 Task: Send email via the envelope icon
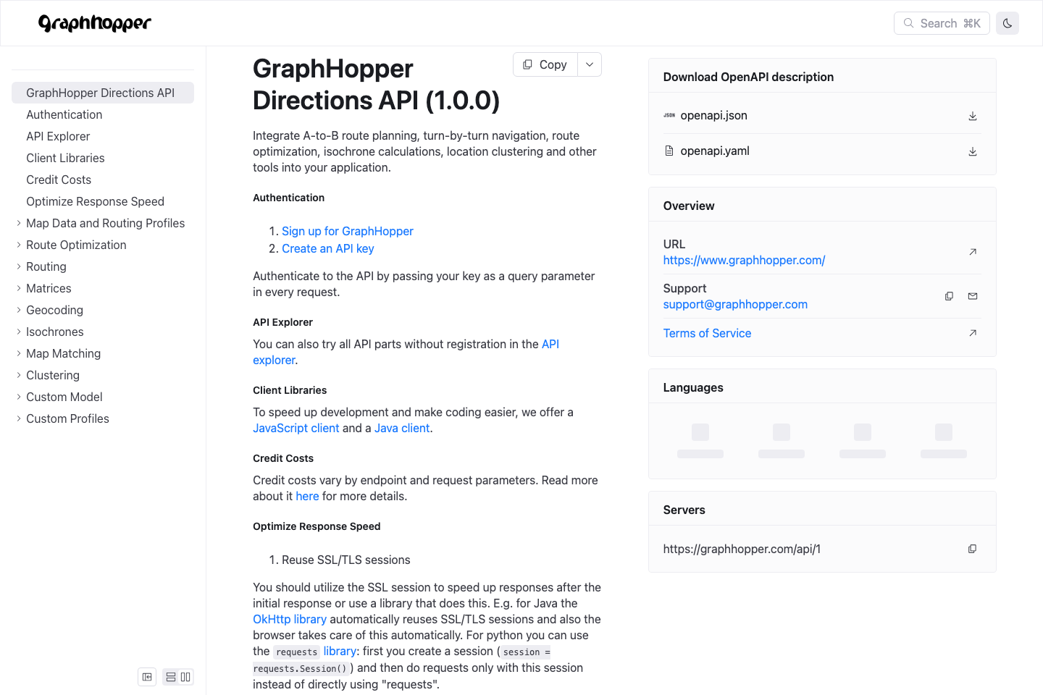(972, 296)
